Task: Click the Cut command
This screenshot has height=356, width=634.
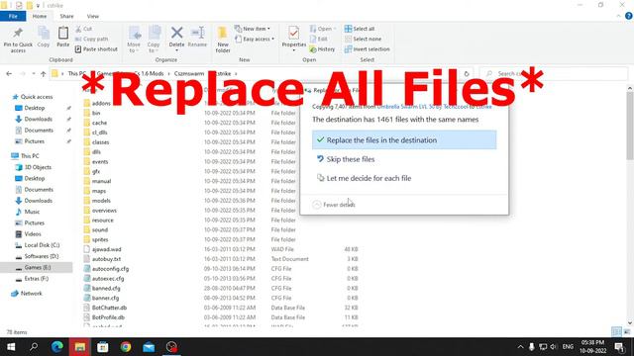Action: tap(83, 29)
